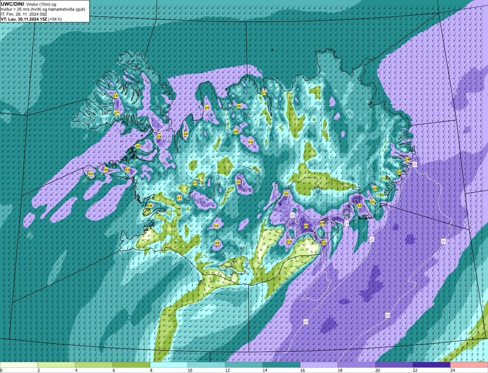488x373 pixels.
Task: Click the '16' label on the legend scale
Action: (x=302, y=370)
